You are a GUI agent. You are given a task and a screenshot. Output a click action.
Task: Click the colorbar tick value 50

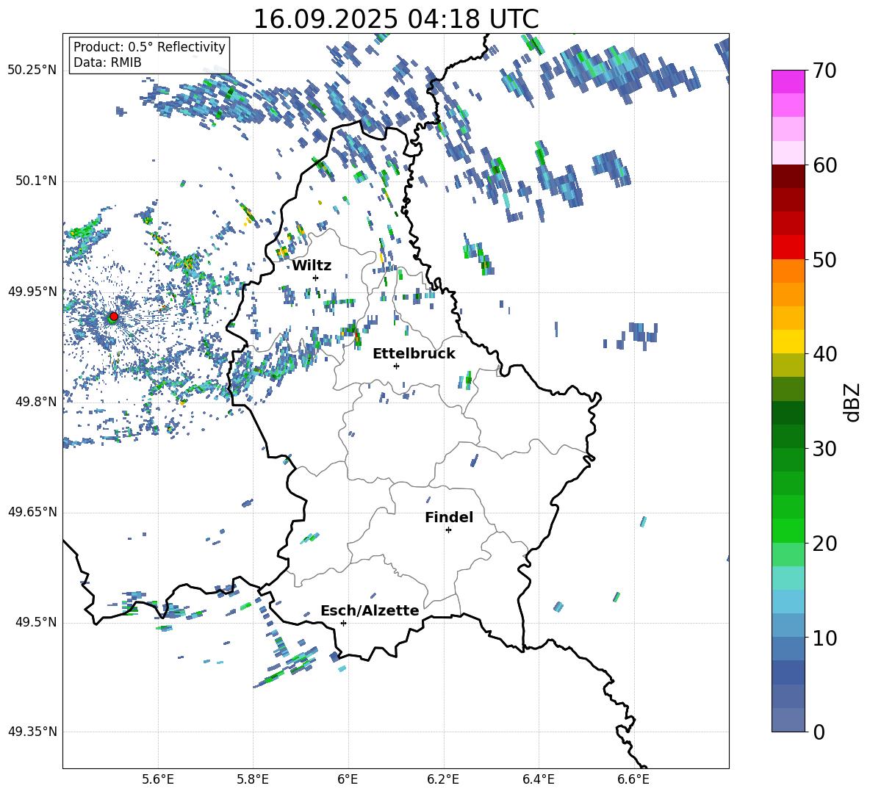coord(824,259)
